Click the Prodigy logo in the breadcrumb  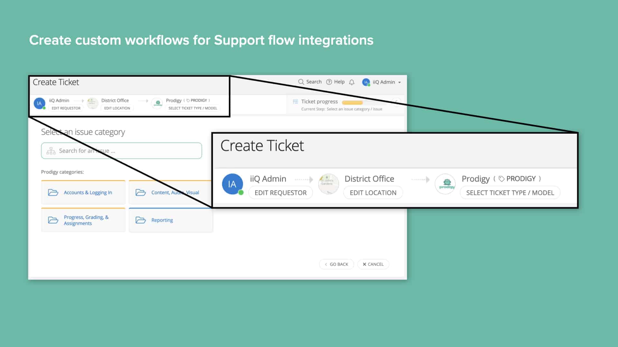click(445, 184)
